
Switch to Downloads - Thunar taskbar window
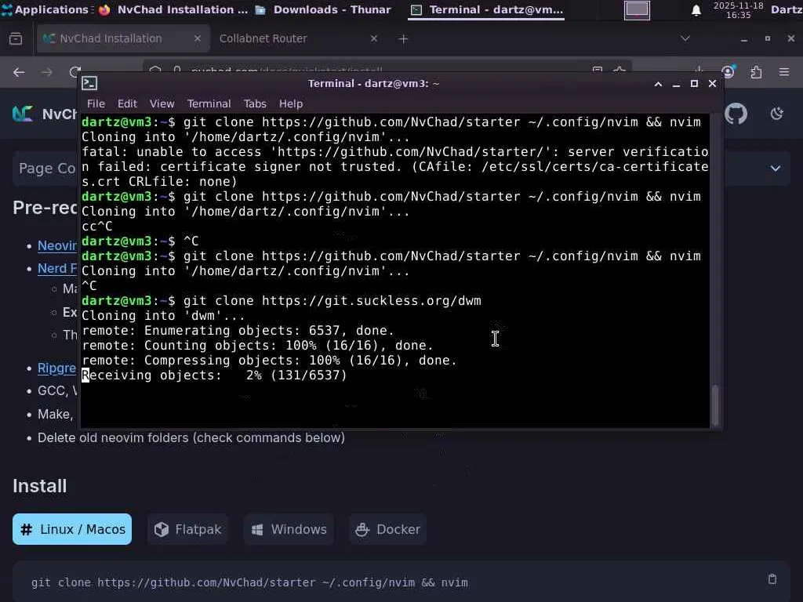[x=323, y=9]
